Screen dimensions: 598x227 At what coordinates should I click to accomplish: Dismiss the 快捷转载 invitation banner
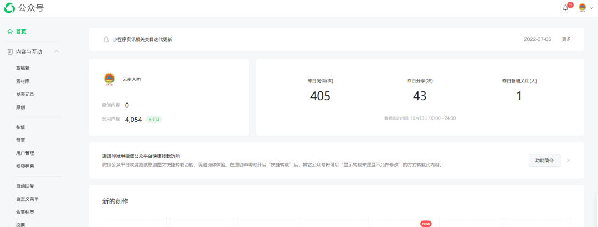568,161
